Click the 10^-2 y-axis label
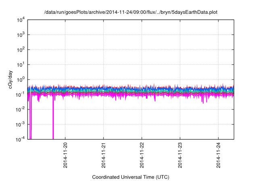The width and height of the screenshot is (258, 181). pyautogui.click(x=20, y=109)
